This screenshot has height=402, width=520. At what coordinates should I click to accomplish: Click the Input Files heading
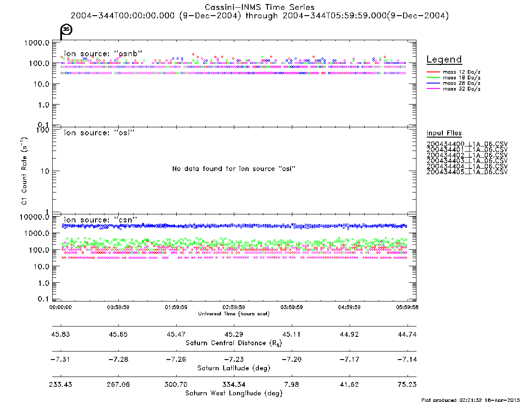pyautogui.click(x=444, y=133)
